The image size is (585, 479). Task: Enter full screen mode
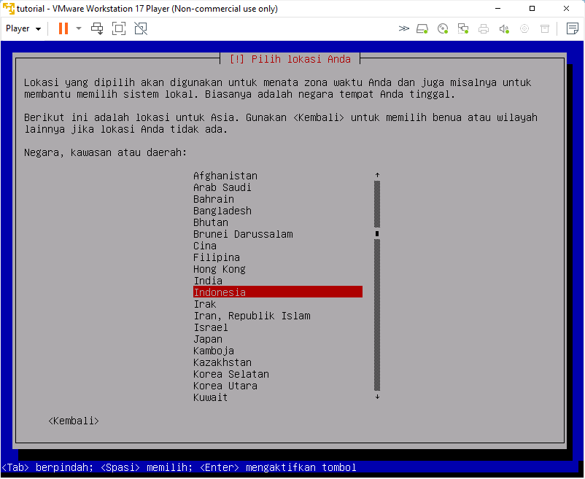point(119,28)
